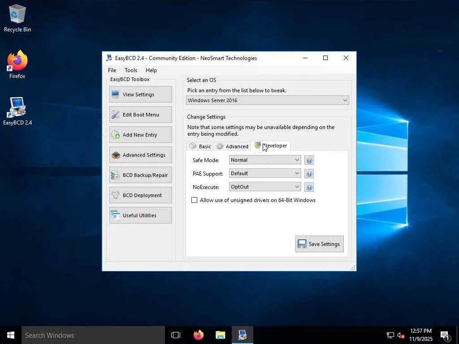Minimize the EasyBCD window
The image size is (459, 344).
coord(305,58)
